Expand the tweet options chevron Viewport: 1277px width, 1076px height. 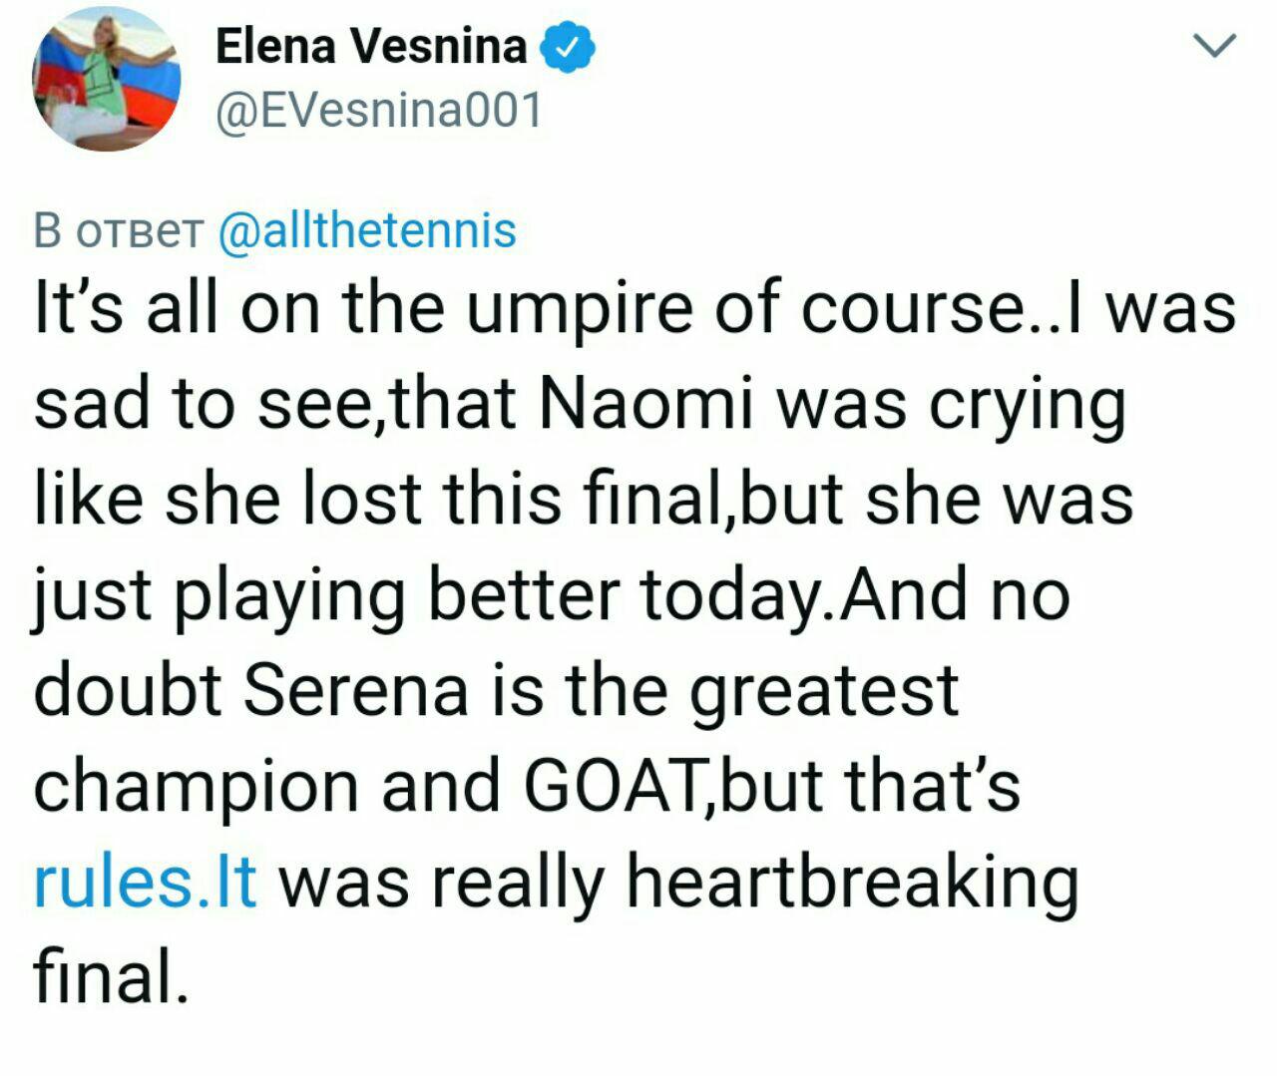point(1215,46)
